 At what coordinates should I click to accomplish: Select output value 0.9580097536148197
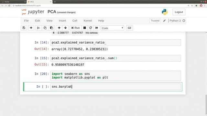(68, 64)
